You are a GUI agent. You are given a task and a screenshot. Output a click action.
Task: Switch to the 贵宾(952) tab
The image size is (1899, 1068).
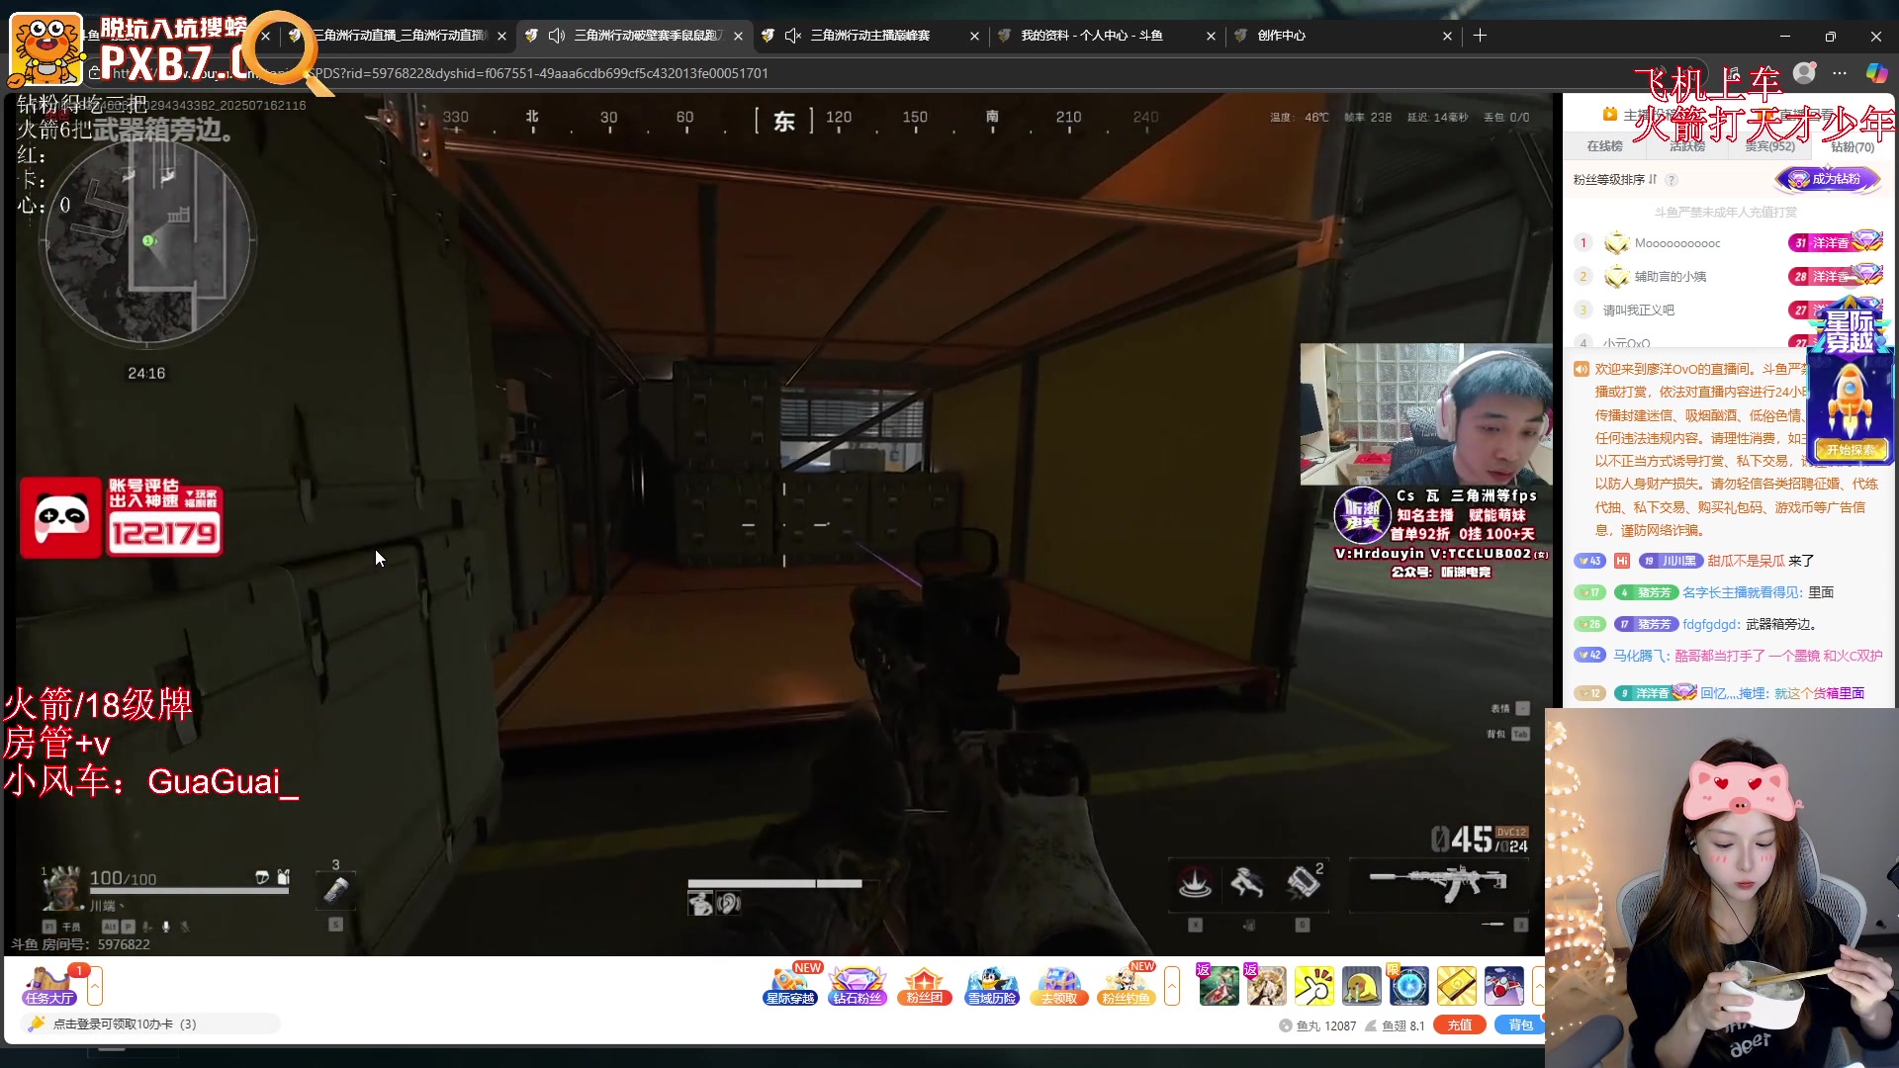point(1769,146)
